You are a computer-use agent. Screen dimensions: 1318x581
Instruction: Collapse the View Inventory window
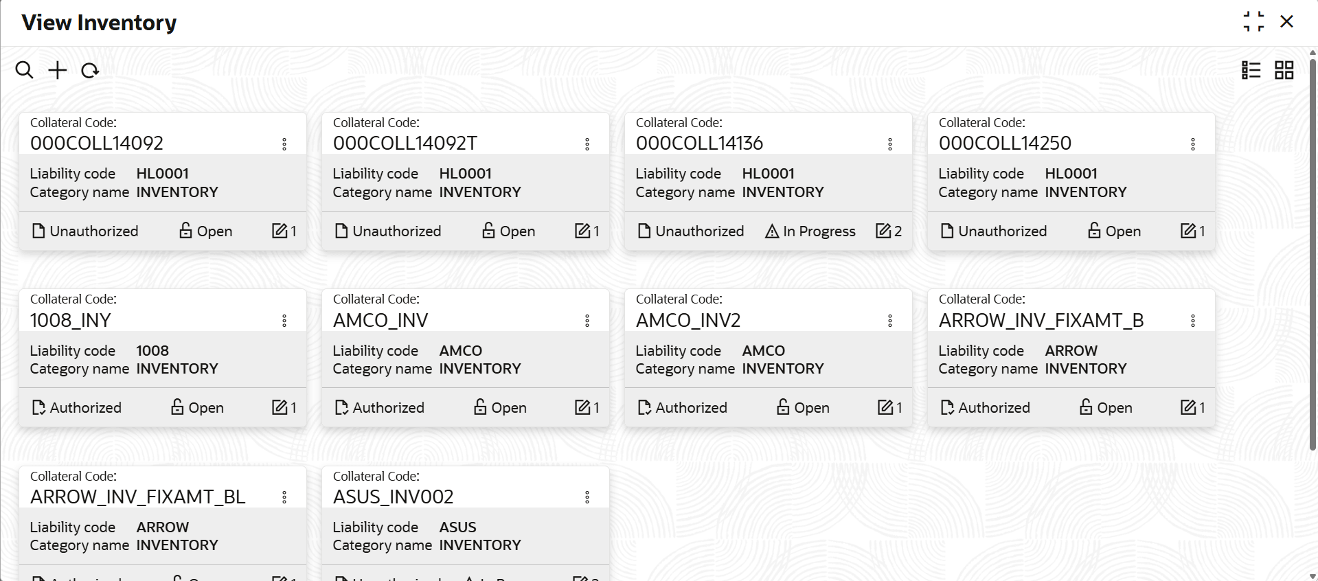pos(1253,22)
